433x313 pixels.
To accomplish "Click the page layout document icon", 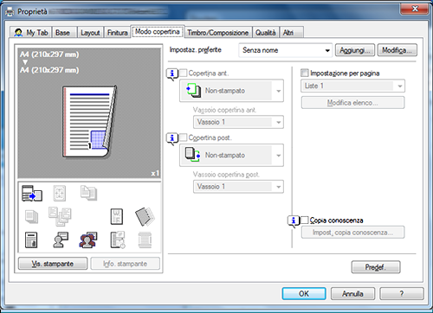I will (x=117, y=217).
